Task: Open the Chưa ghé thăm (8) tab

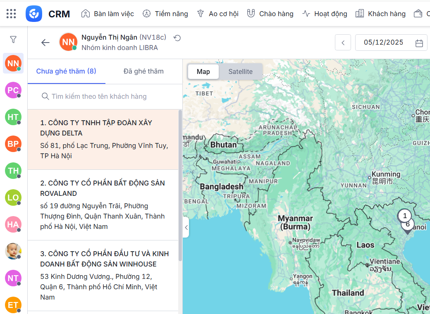Action: tap(66, 71)
